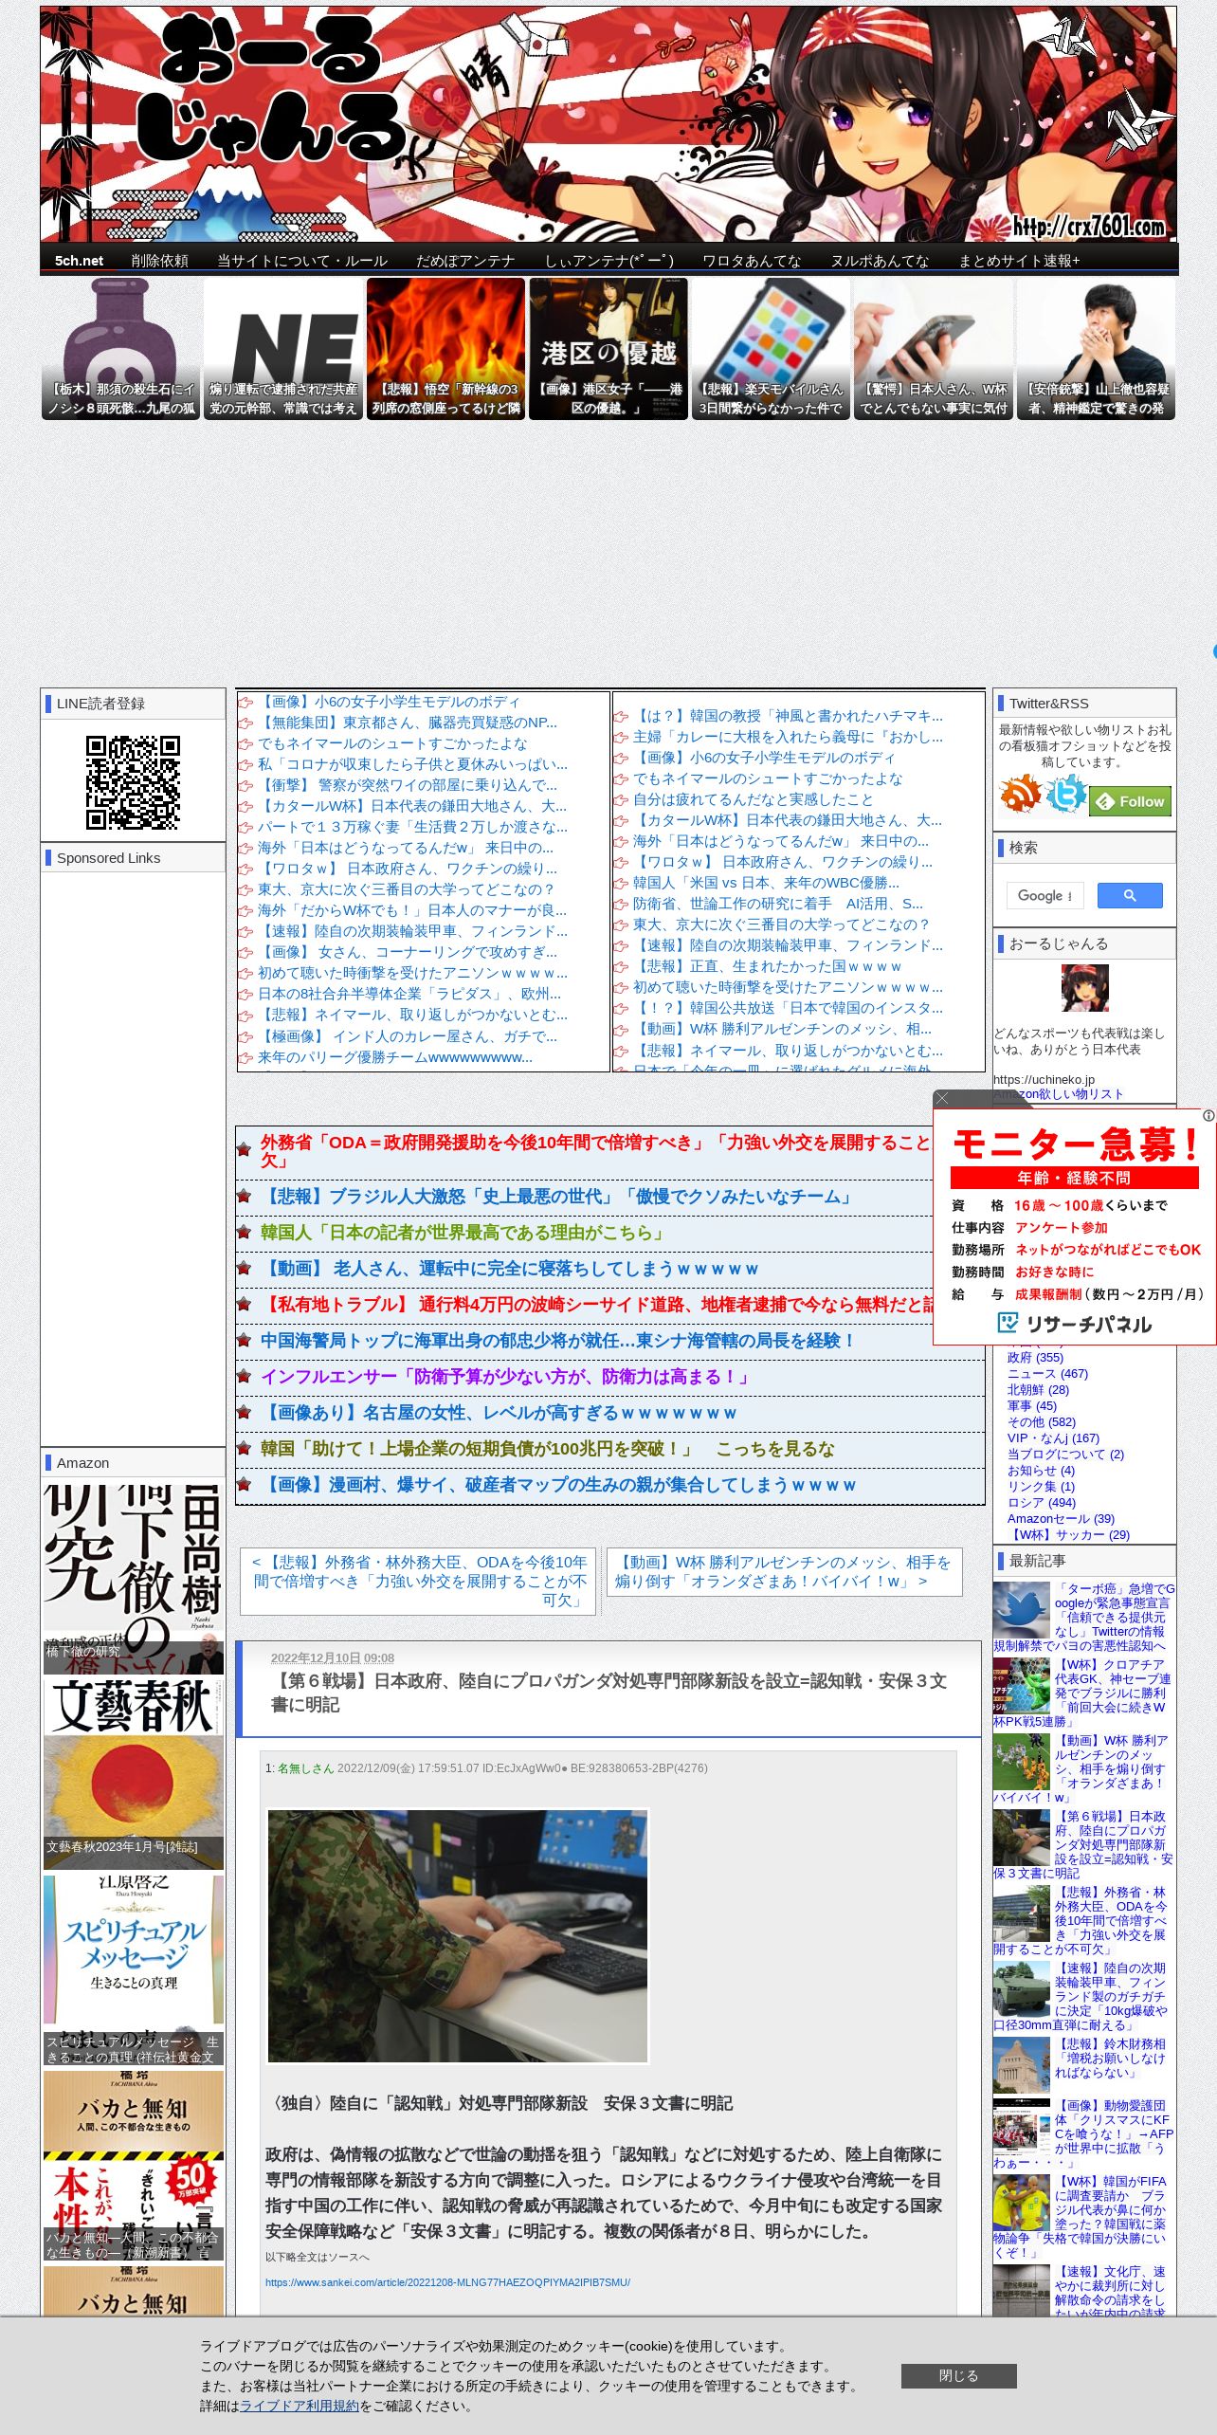1217x2435 pixels.
Task: Open article title 第６戦場 日本政府、陸自にプロパガンダ
Action: (x=608, y=1693)
